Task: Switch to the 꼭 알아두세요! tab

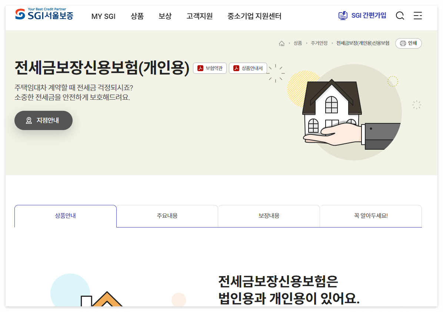Action: (371, 216)
